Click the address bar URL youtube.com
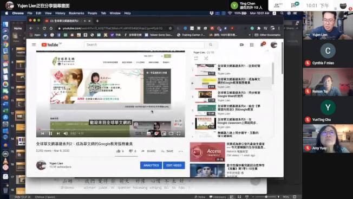The width and height of the screenshot is (353, 199). [x=71, y=28]
